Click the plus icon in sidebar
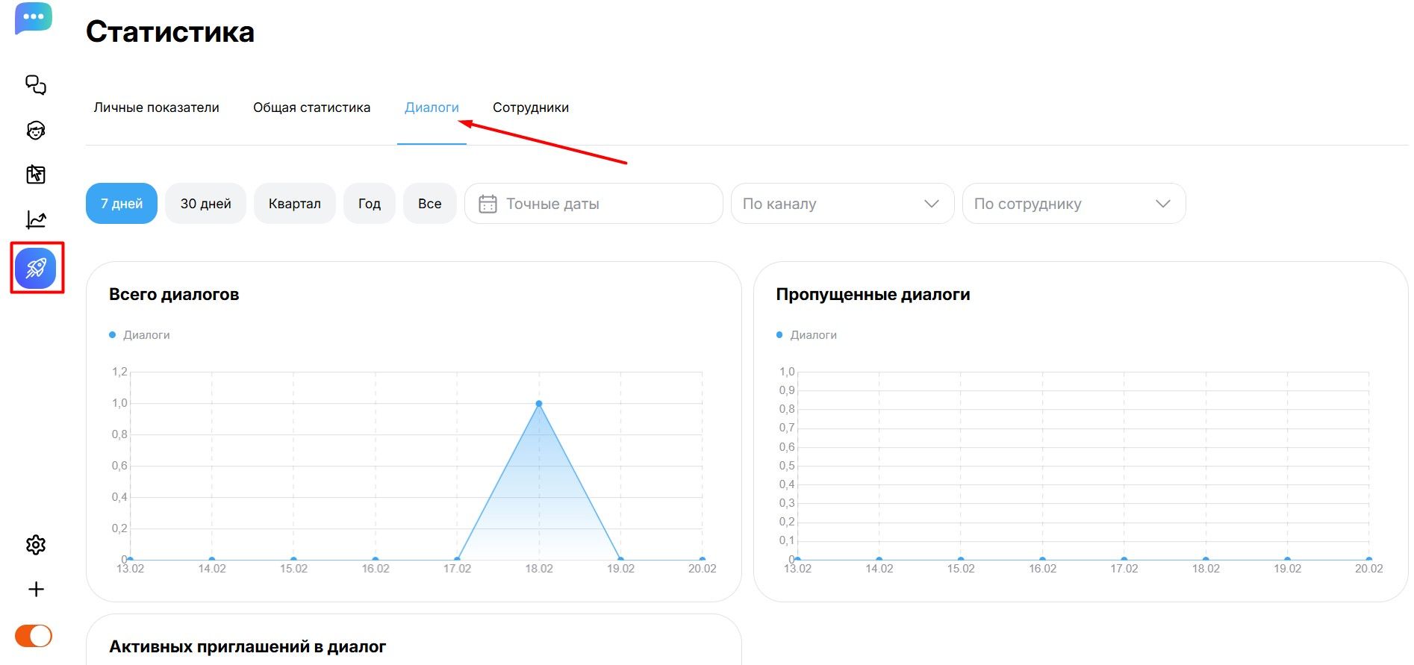The image size is (1414, 665). coord(36,590)
